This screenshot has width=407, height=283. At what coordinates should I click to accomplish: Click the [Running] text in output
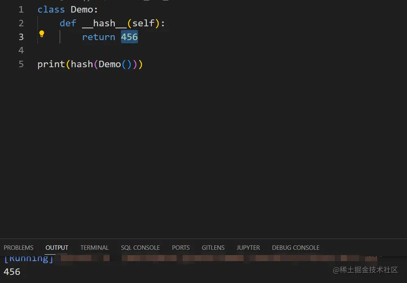29,258
